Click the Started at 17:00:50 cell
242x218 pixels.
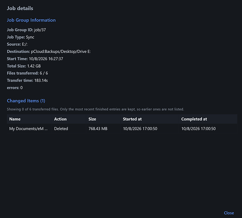point(140,129)
